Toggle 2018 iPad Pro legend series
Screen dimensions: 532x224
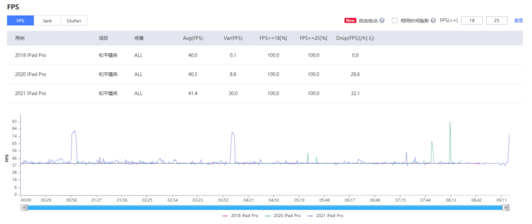click(240, 215)
